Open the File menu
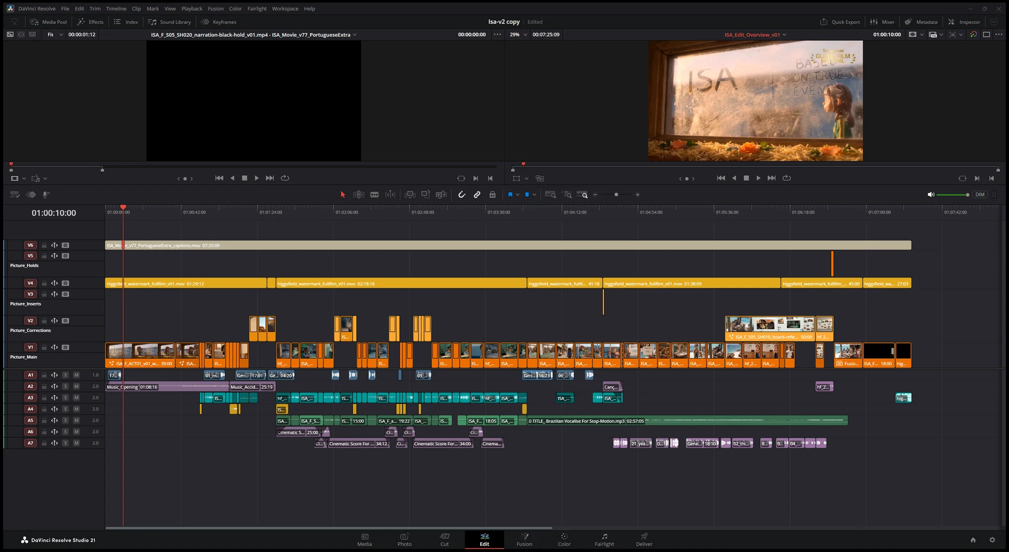 (65, 8)
